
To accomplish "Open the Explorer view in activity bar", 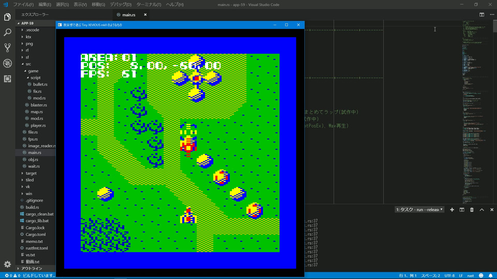I will (x=7, y=17).
